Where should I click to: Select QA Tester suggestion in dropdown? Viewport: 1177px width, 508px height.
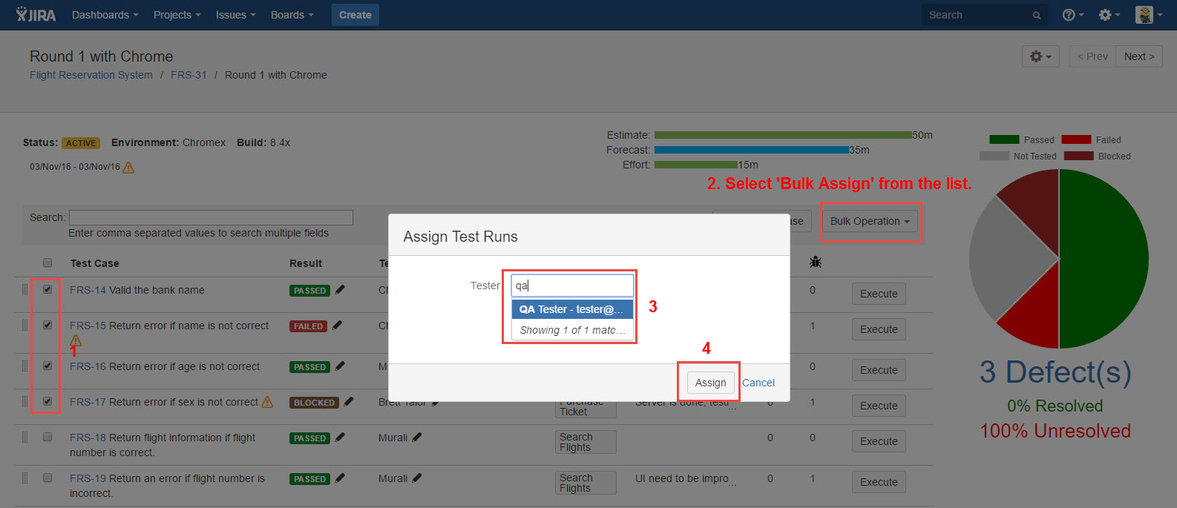point(572,309)
